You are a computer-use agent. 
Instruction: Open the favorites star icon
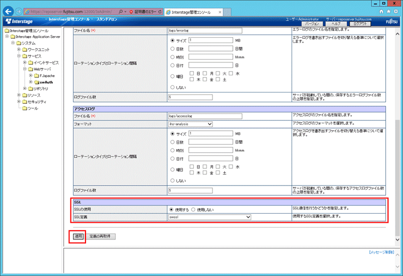click(x=388, y=11)
